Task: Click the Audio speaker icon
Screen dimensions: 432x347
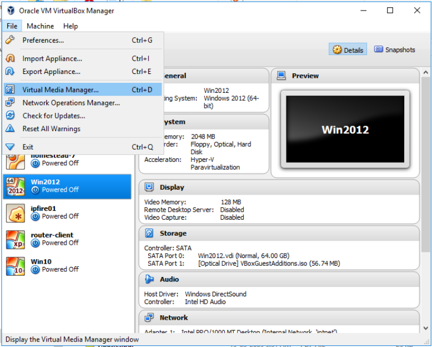Action: (x=149, y=279)
